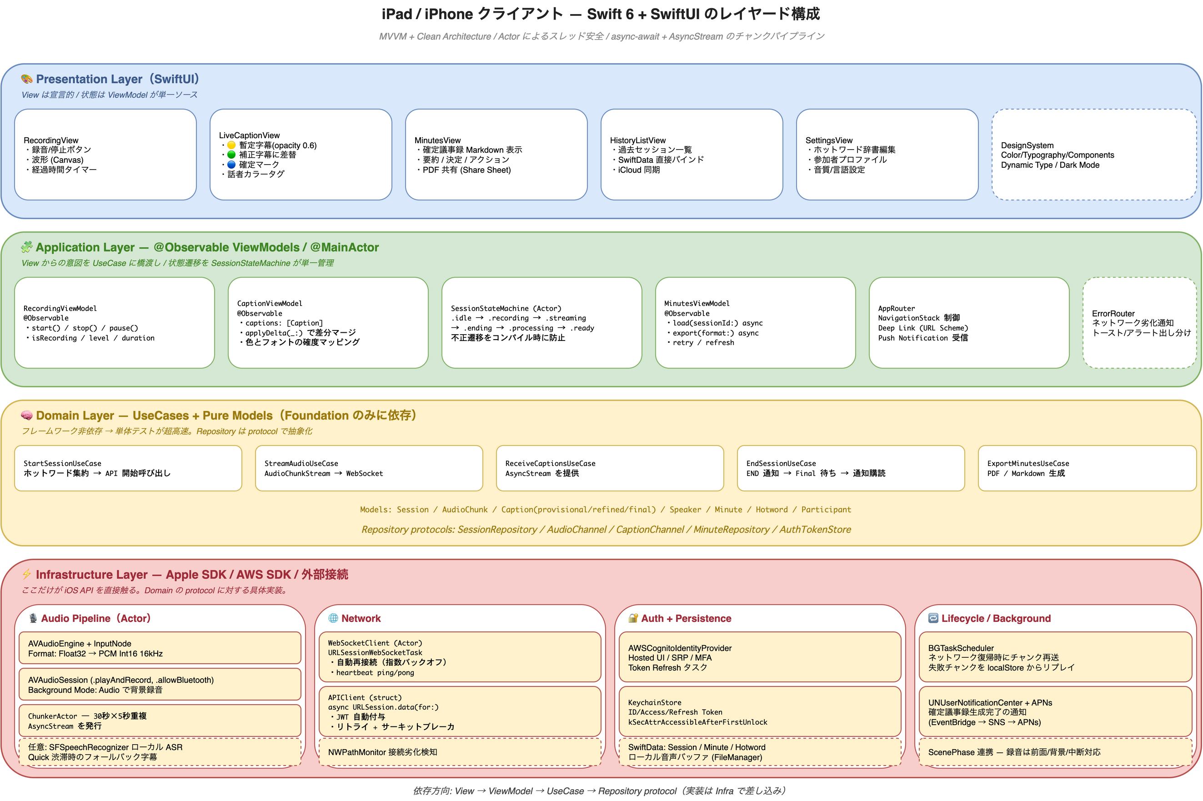Select the LiveCaptionView card

point(301,154)
